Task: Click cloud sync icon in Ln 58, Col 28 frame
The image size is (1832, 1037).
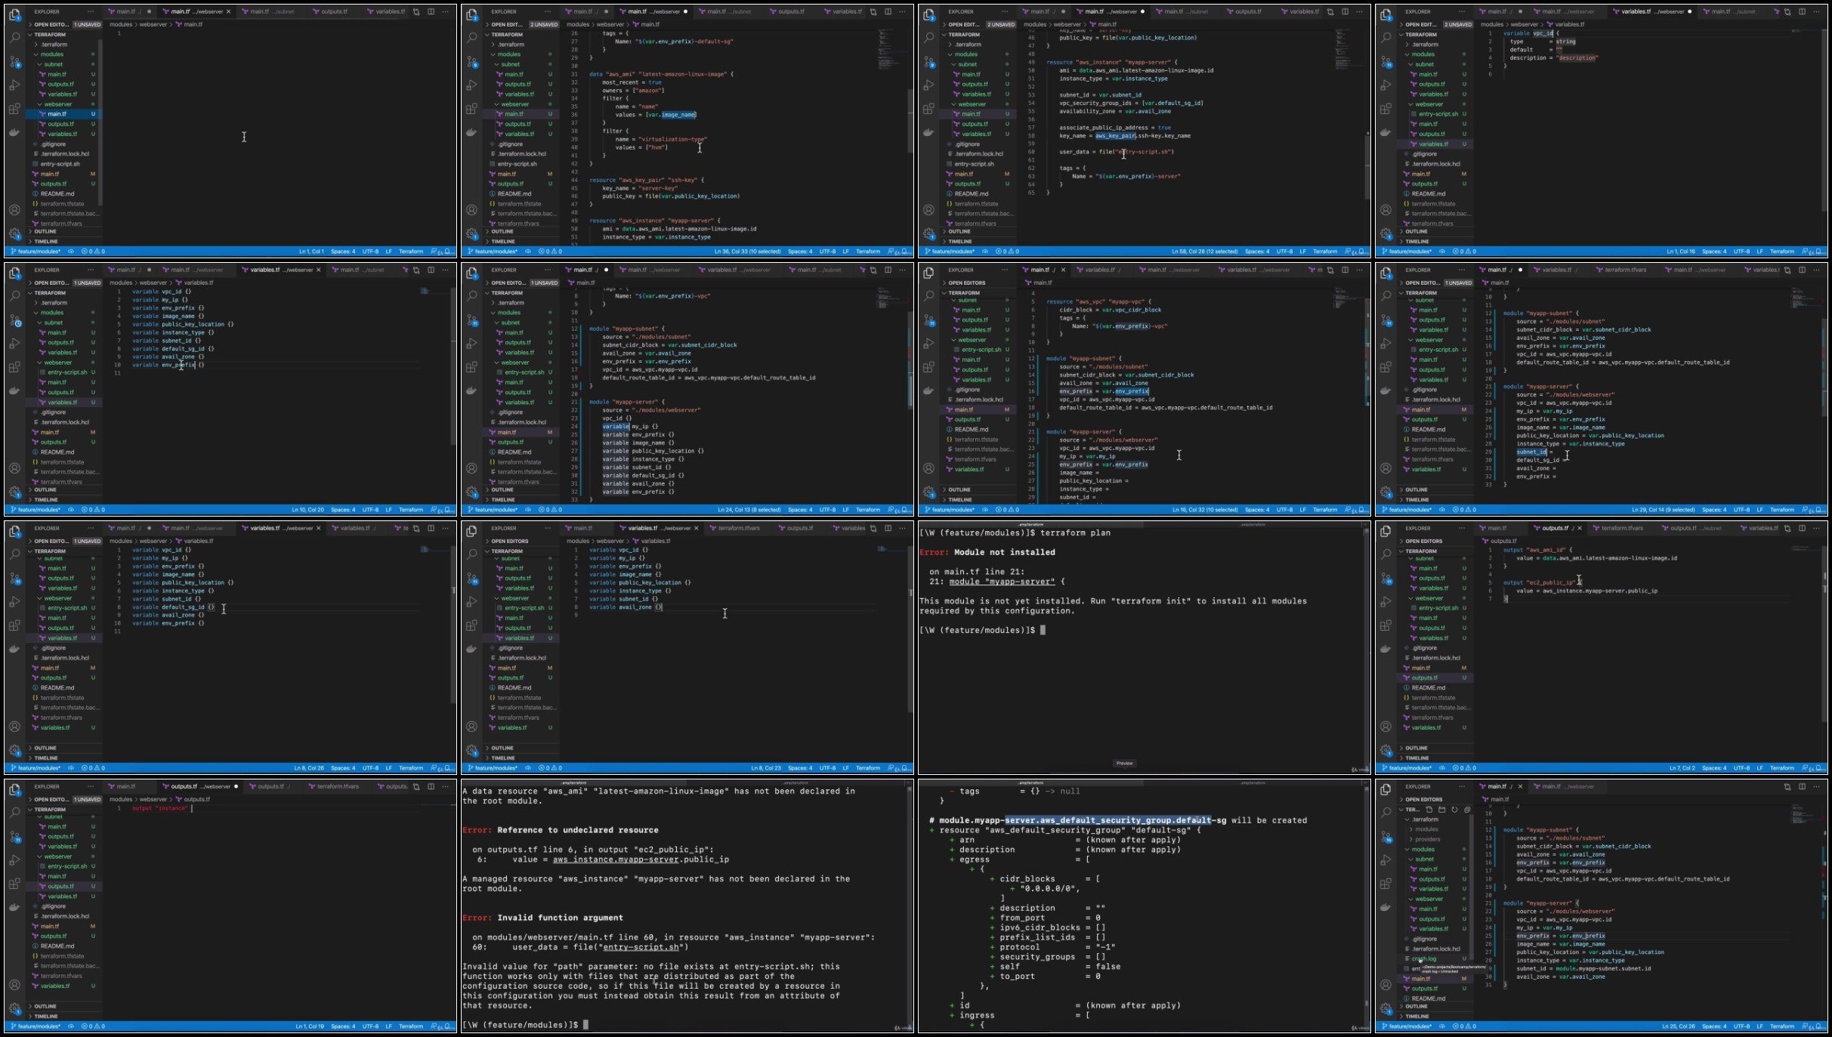Action: 984,252
